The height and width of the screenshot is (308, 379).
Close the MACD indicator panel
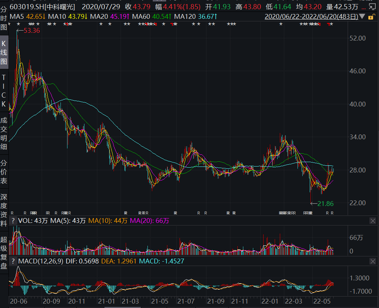373,261
